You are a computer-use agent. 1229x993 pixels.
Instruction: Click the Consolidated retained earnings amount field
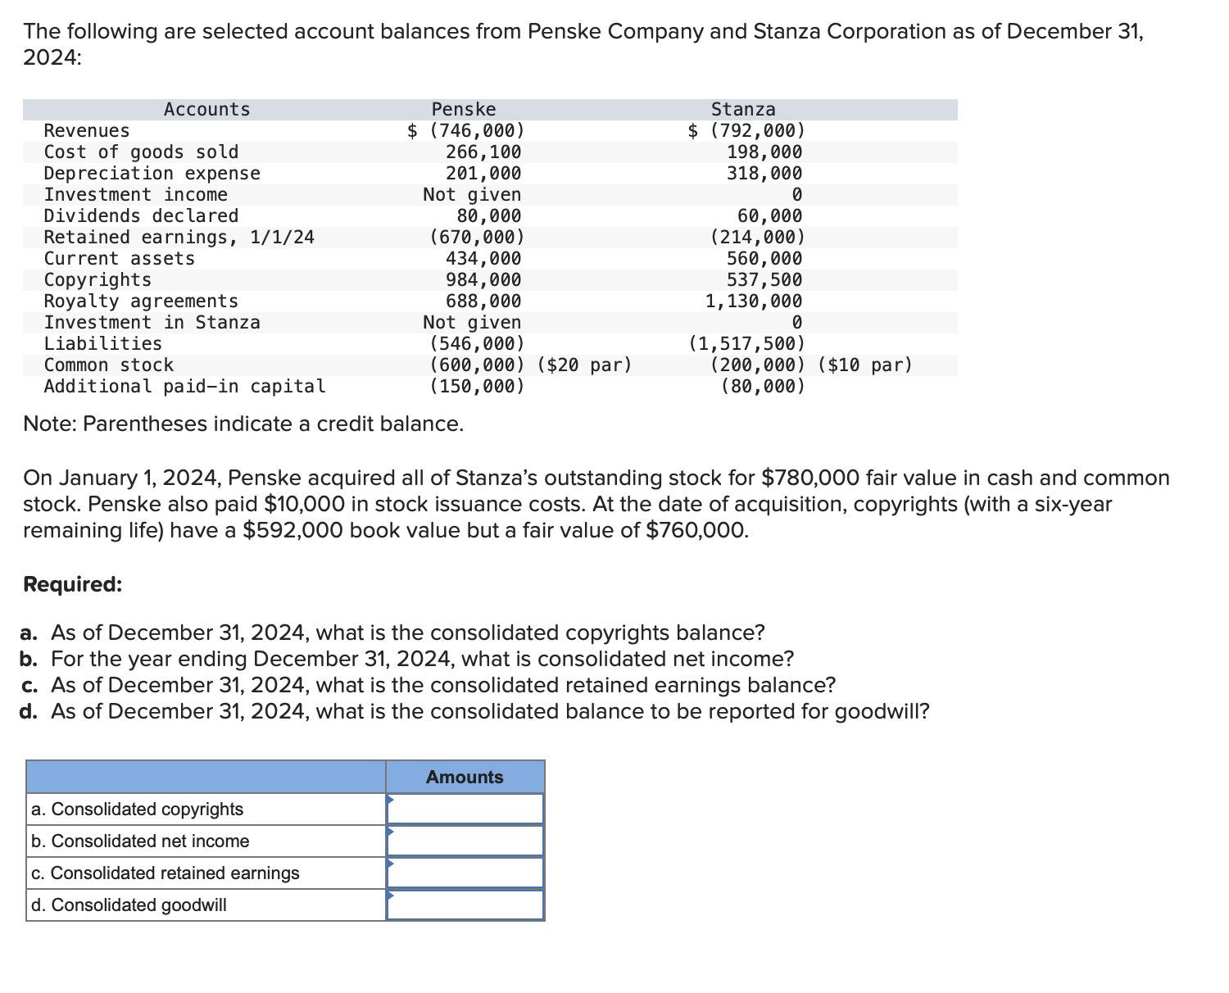[465, 873]
